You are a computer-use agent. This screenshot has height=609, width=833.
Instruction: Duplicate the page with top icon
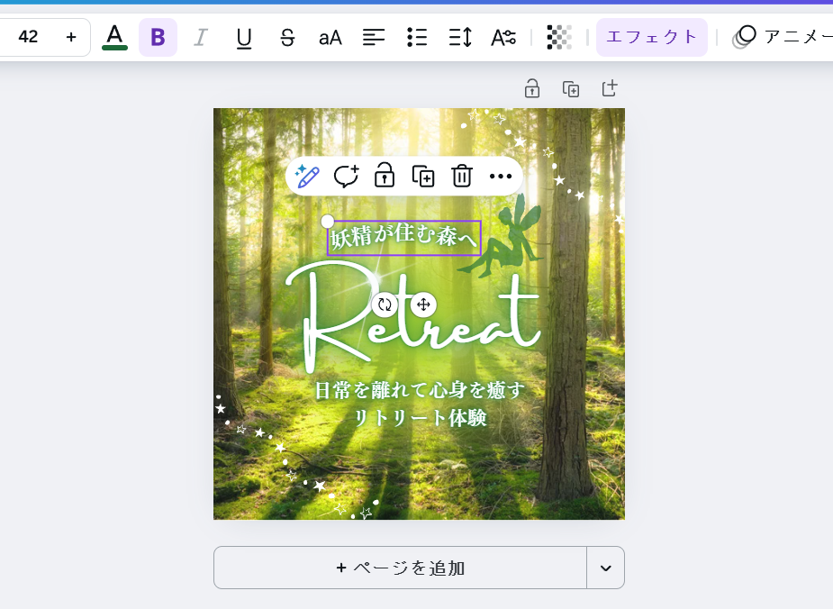(x=571, y=88)
